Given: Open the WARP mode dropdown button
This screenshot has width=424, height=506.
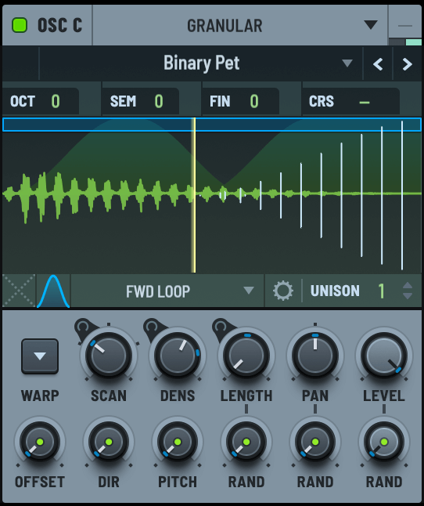Looking at the screenshot, I should click(x=40, y=356).
